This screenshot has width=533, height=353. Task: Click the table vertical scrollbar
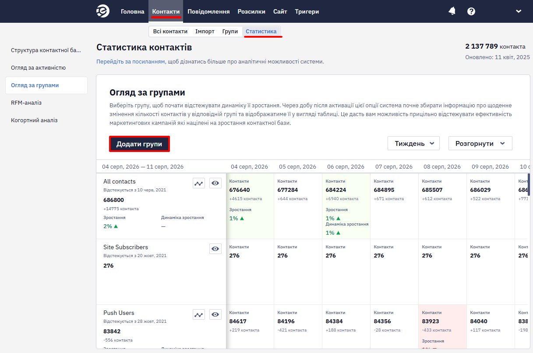529,184
